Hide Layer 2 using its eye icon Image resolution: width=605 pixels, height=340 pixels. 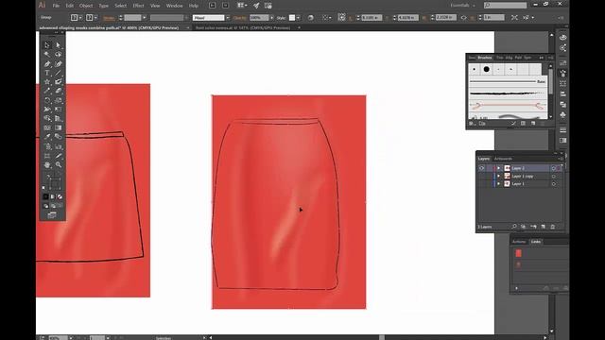481,168
